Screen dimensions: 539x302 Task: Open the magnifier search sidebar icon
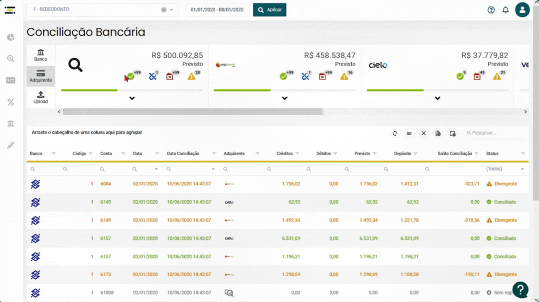pyautogui.click(x=10, y=59)
